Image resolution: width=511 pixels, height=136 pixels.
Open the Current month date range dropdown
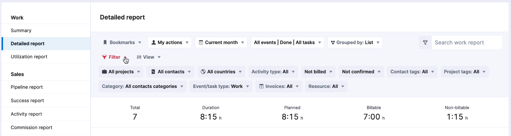221,43
